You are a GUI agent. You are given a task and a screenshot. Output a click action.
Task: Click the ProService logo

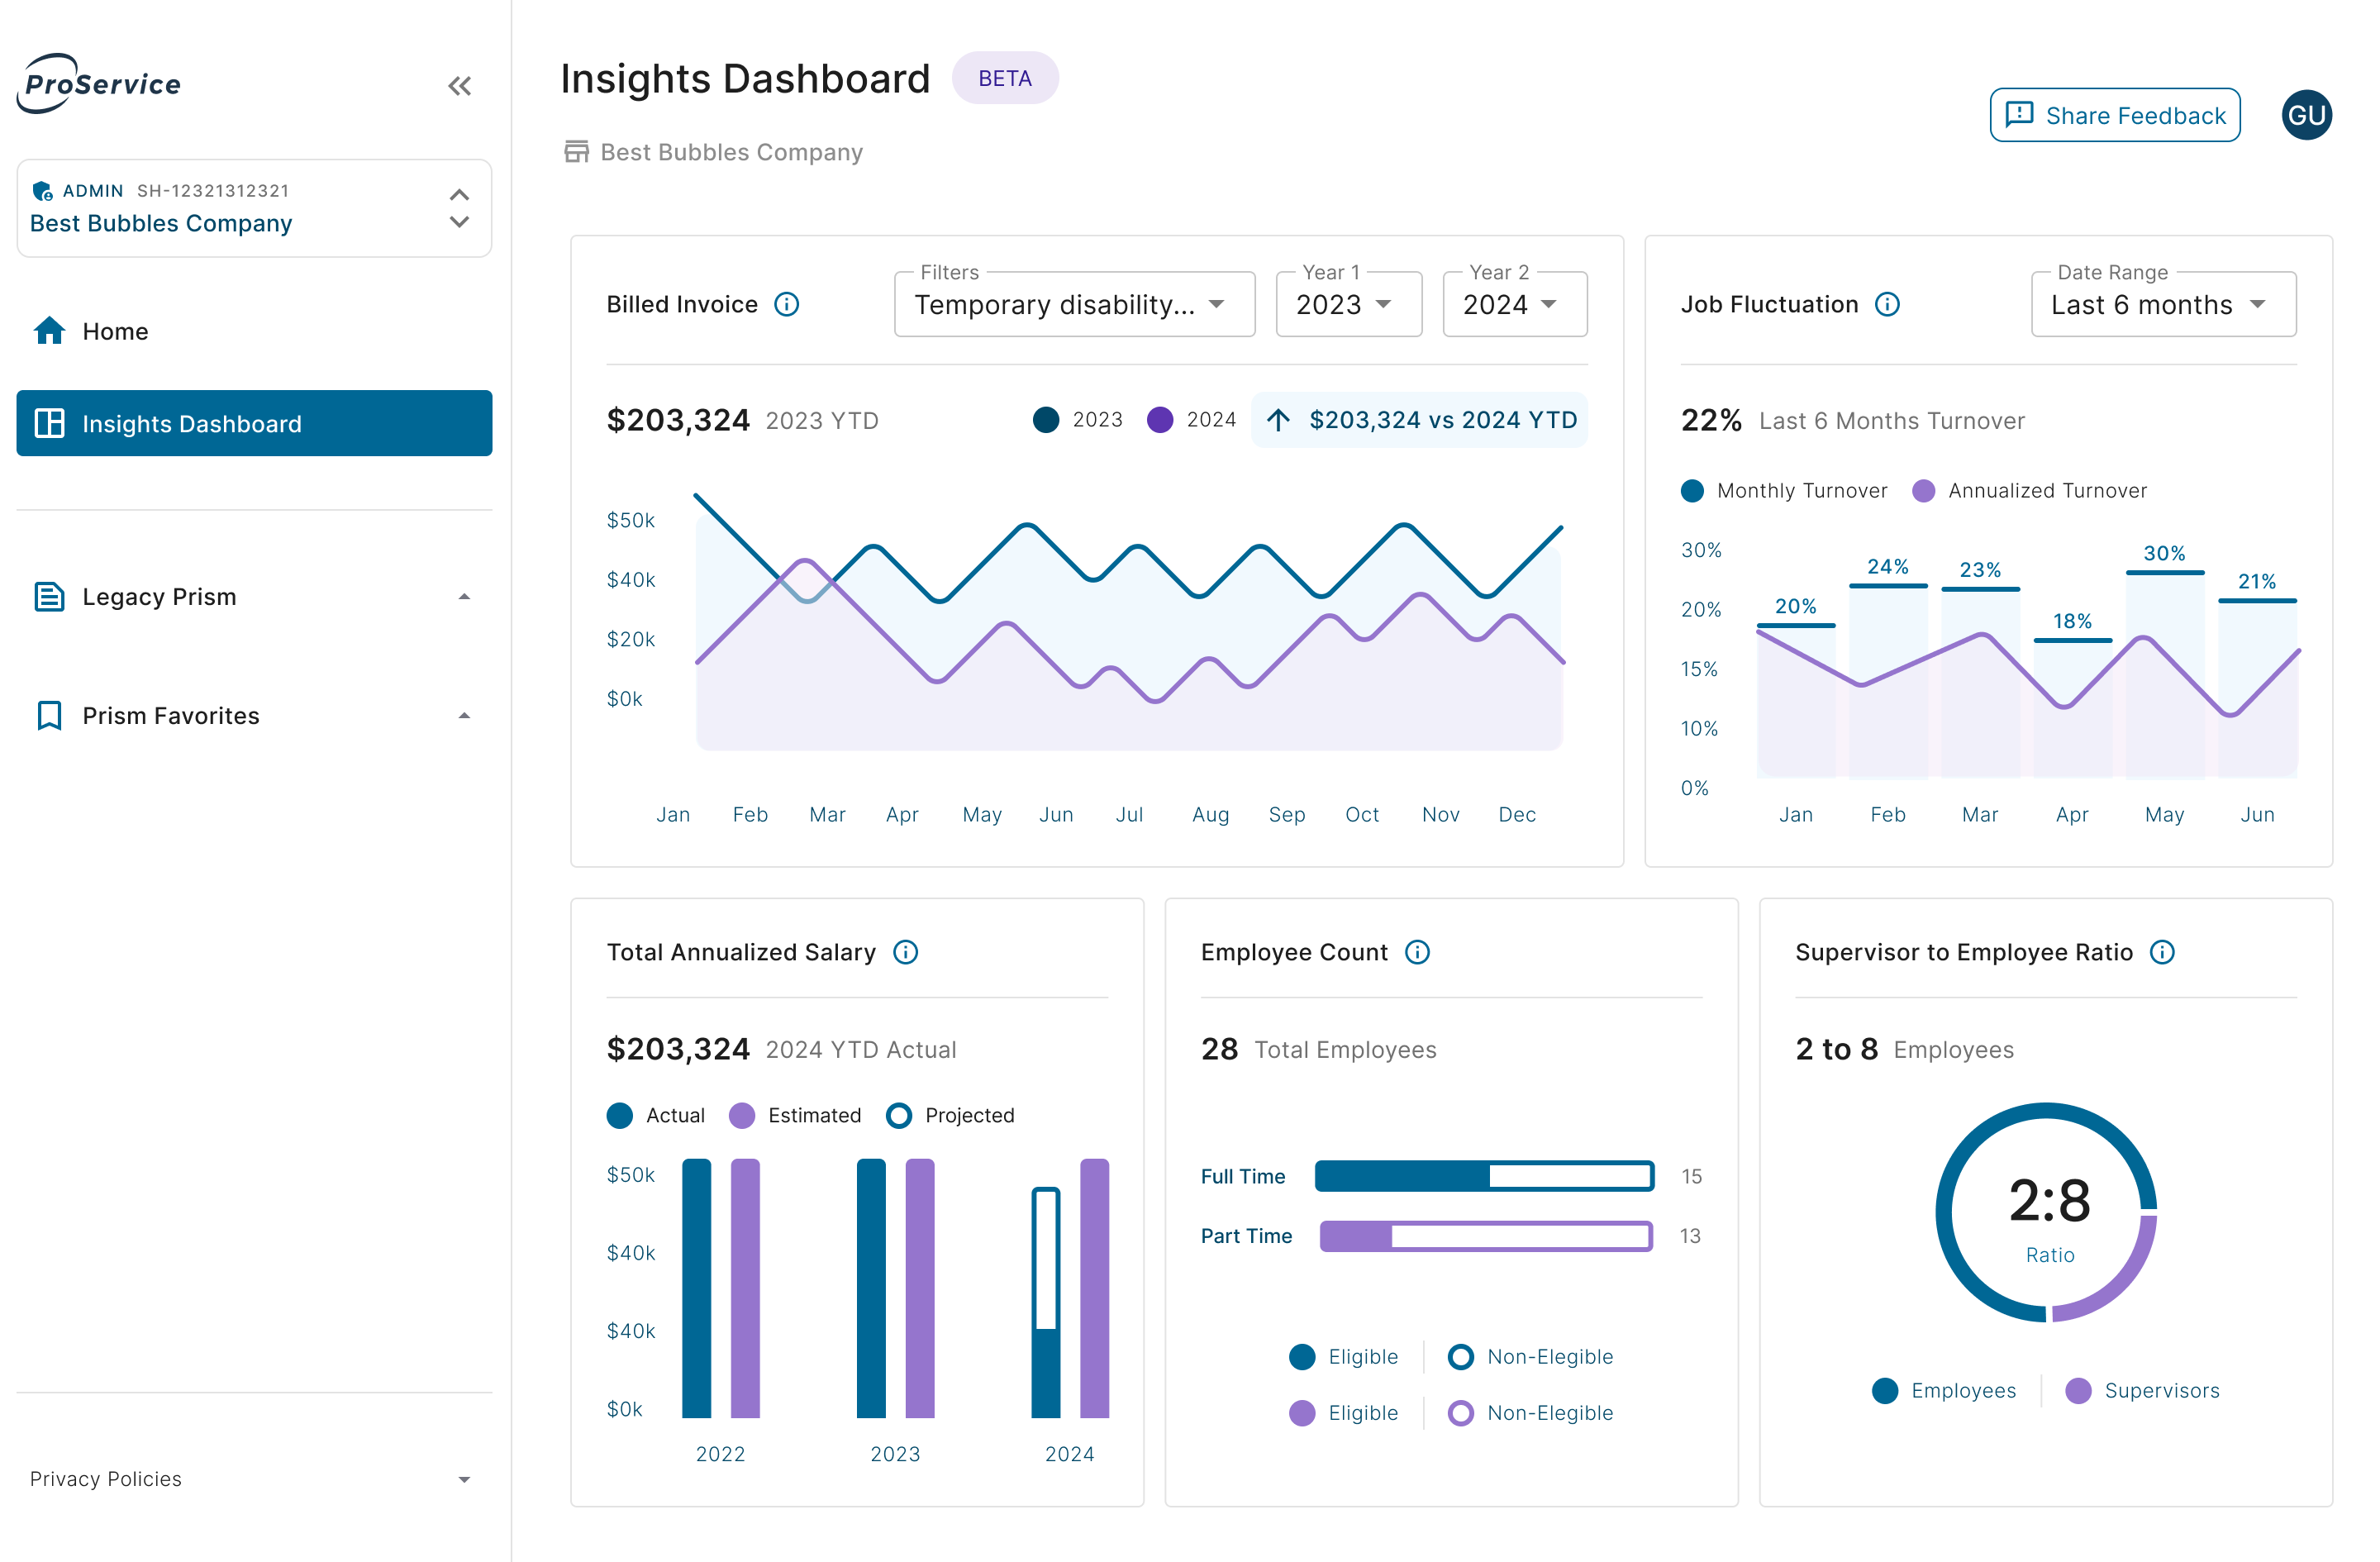[x=100, y=84]
